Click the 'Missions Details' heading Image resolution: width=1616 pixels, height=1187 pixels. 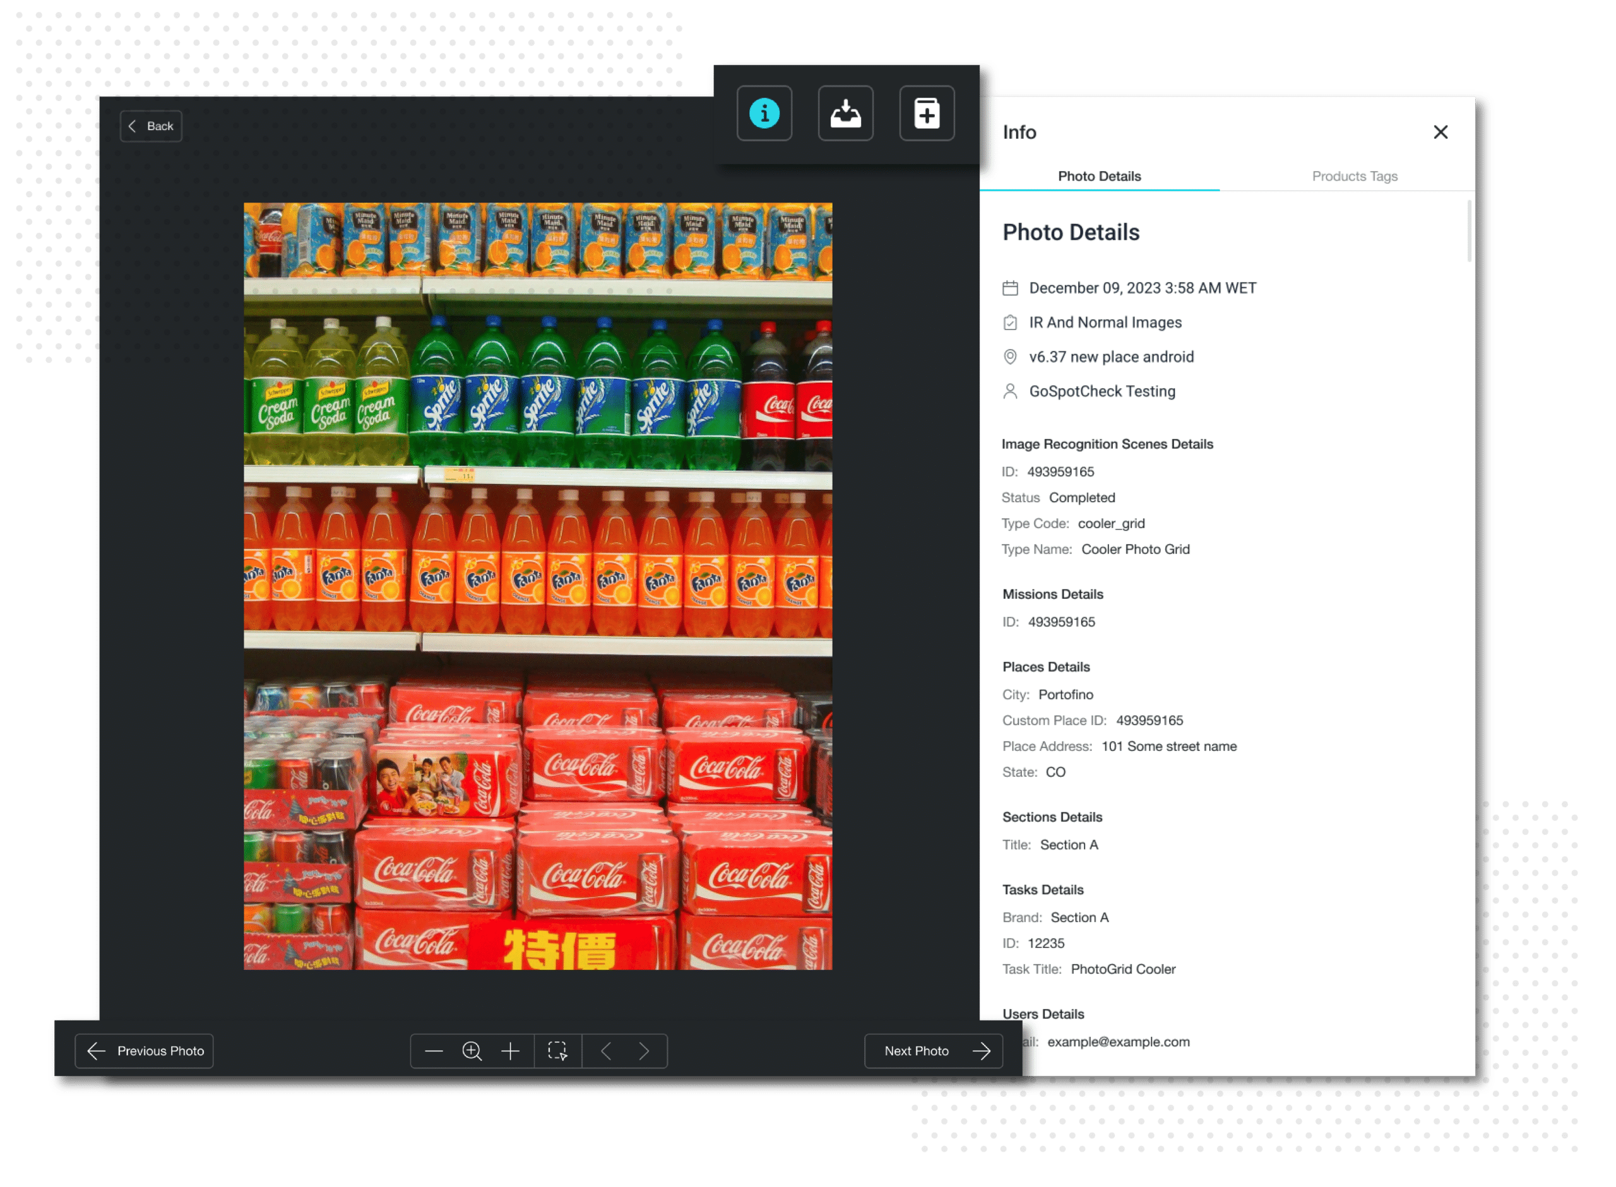click(x=1053, y=594)
